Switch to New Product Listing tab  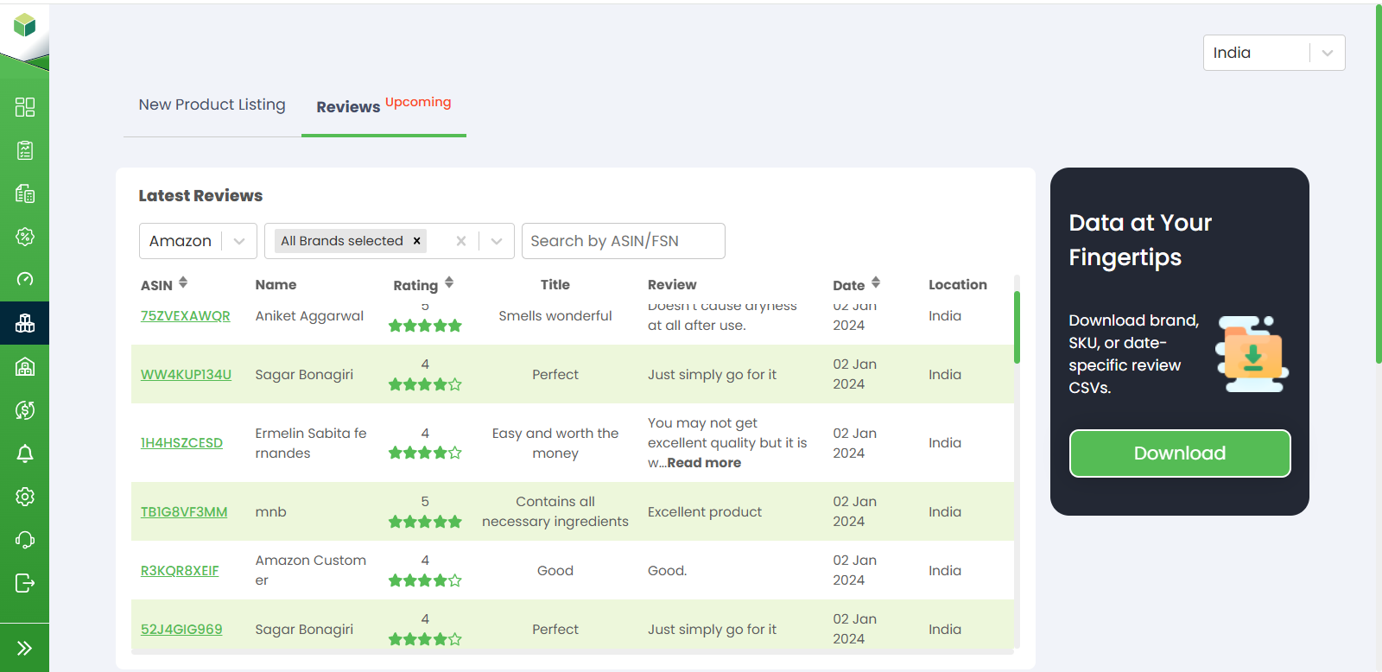212,105
